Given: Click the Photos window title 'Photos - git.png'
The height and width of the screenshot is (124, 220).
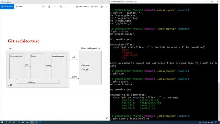Looking at the screenshot, I should 6,2.
